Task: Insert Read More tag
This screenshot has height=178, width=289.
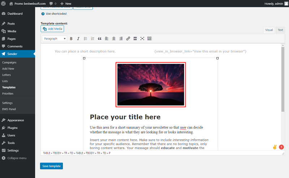Action: tap(135, 39)
